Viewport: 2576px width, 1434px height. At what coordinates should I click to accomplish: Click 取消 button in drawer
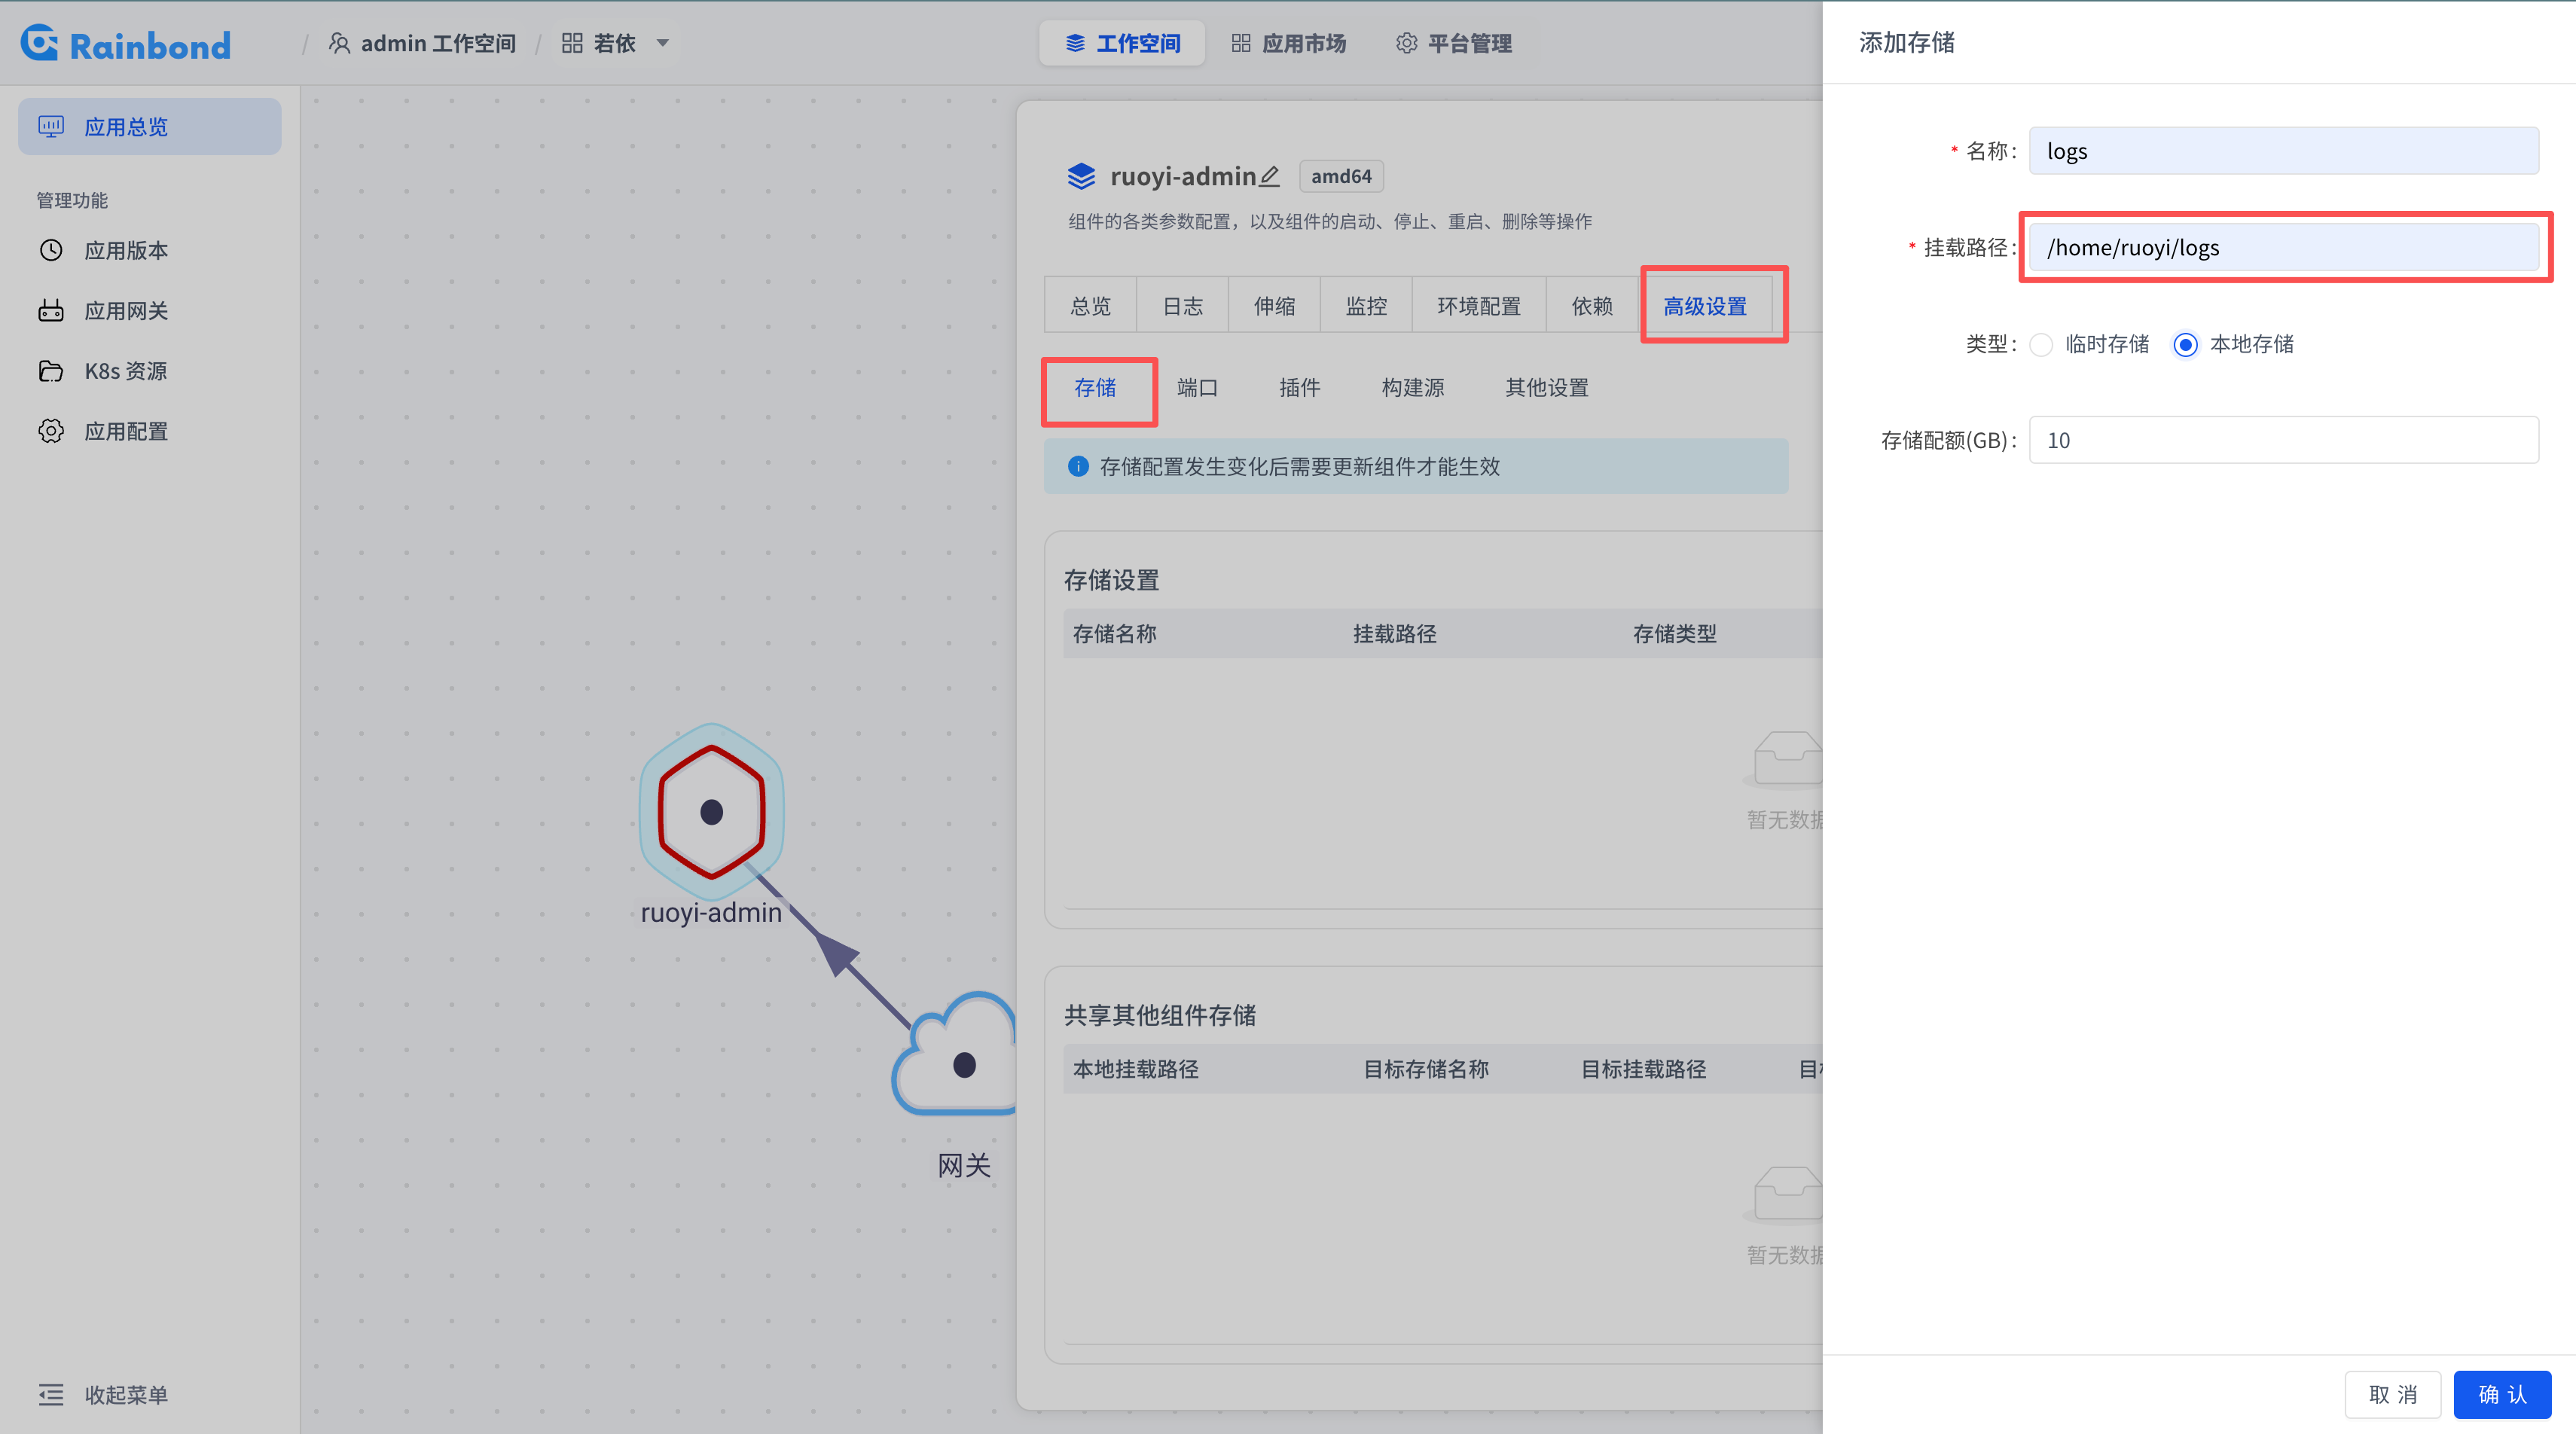[2392, 1394]
